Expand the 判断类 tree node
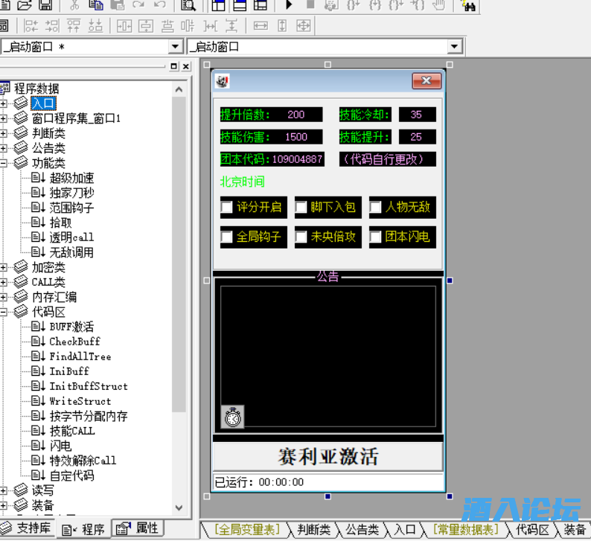 point(3,133)
